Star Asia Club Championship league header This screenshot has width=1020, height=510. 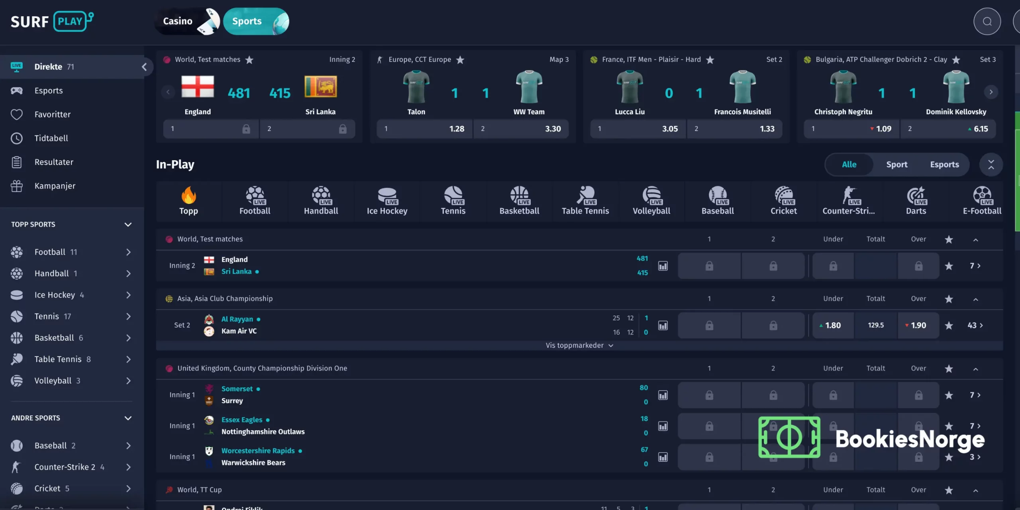click(x=949, y=299)
